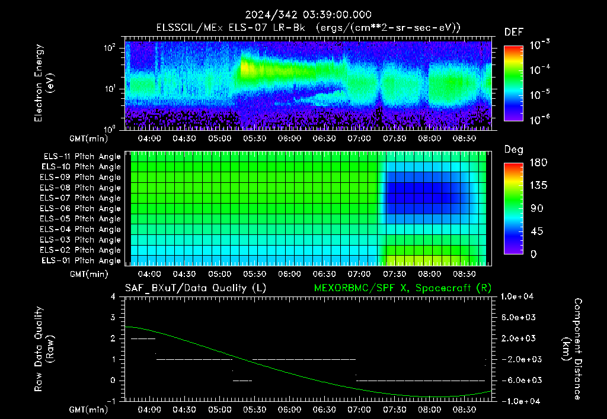The width and height of the screenshot is (607, 419).
Task: Select the ELS-11 Pitch Angle row label
Action: tap(82, 157)
